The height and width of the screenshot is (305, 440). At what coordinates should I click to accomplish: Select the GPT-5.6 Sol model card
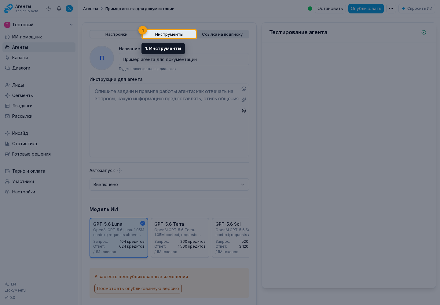tap(231, 238)
